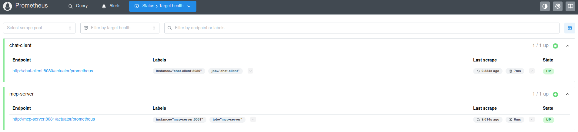
Task: Toggle the light/dark theme icon
Action: coord(545,6)
